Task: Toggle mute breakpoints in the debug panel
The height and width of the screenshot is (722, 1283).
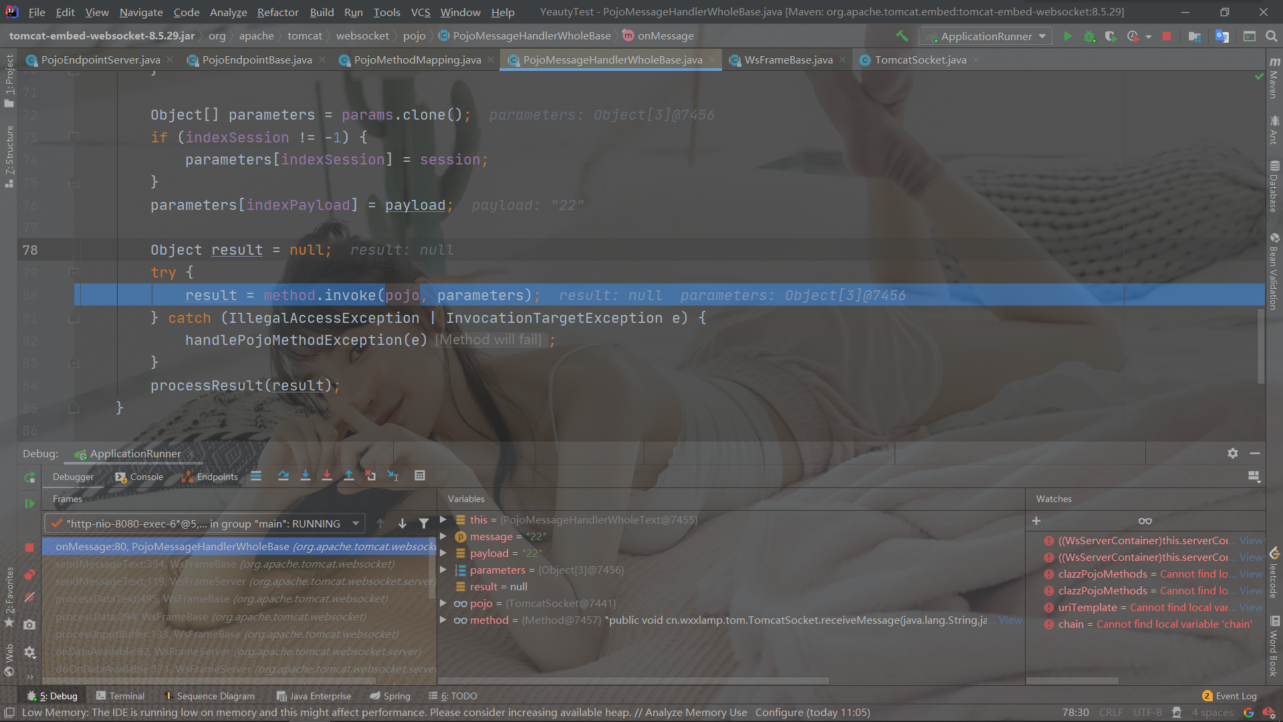Action: (29, 598)
